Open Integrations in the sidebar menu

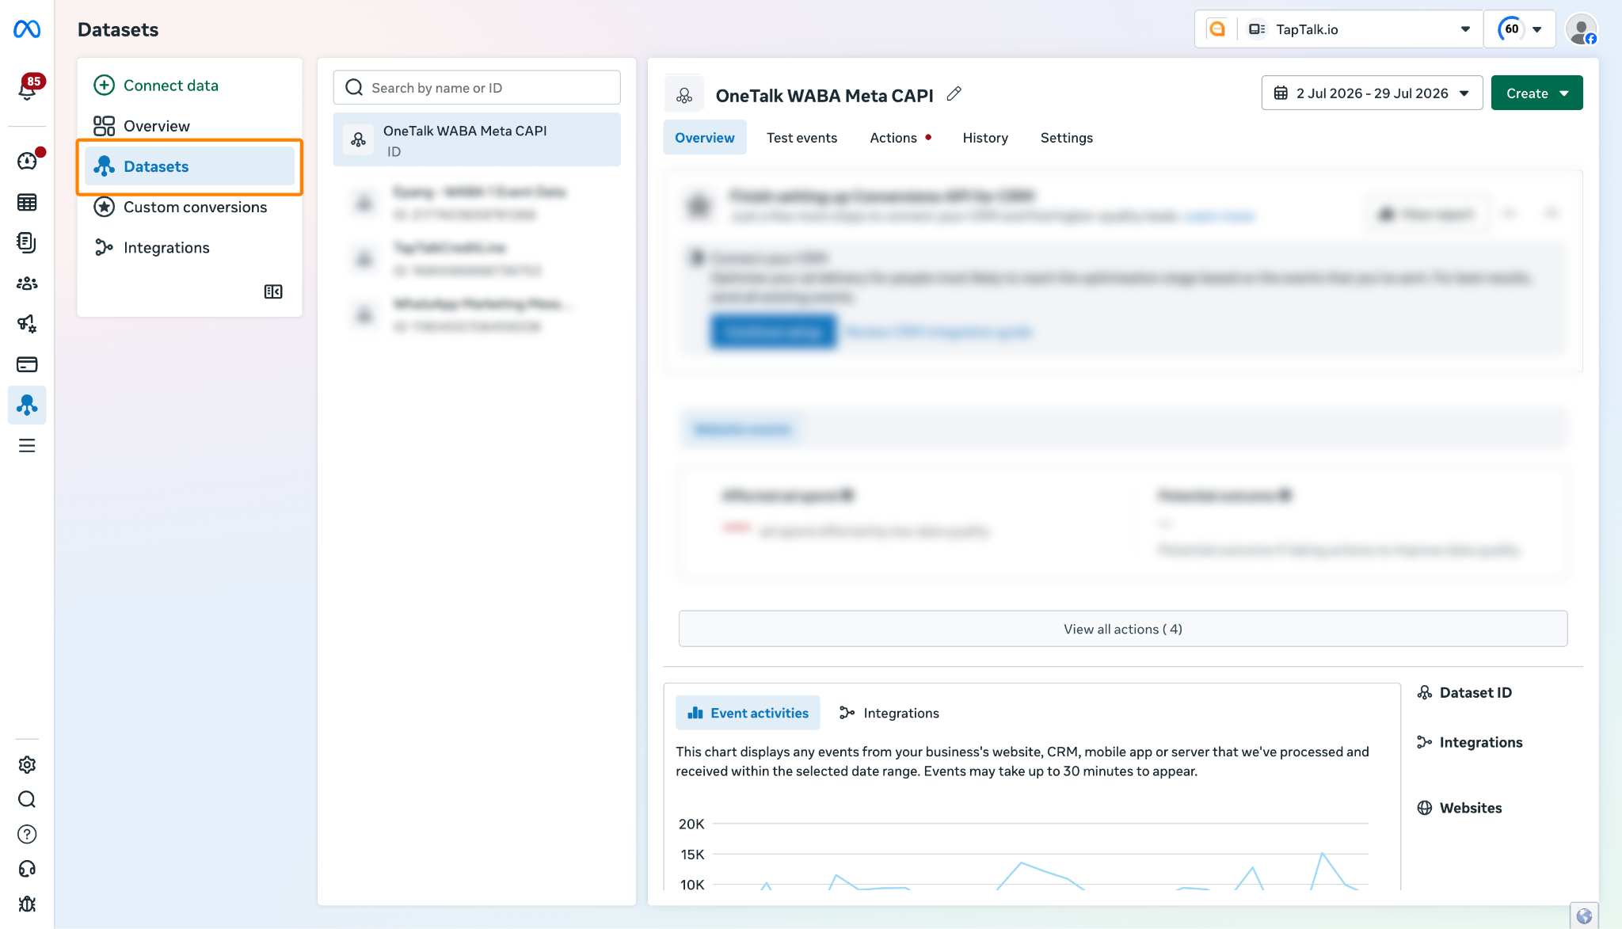pyautogui.click(x=152, y=247)
